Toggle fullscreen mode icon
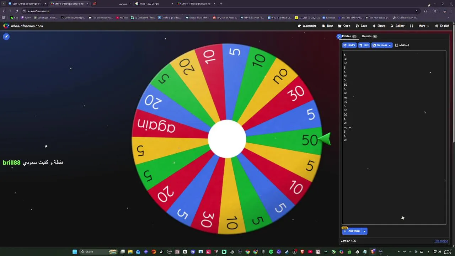Image resolution: width=455 pixels, height=256 pixels. click(x=412, y=26)
